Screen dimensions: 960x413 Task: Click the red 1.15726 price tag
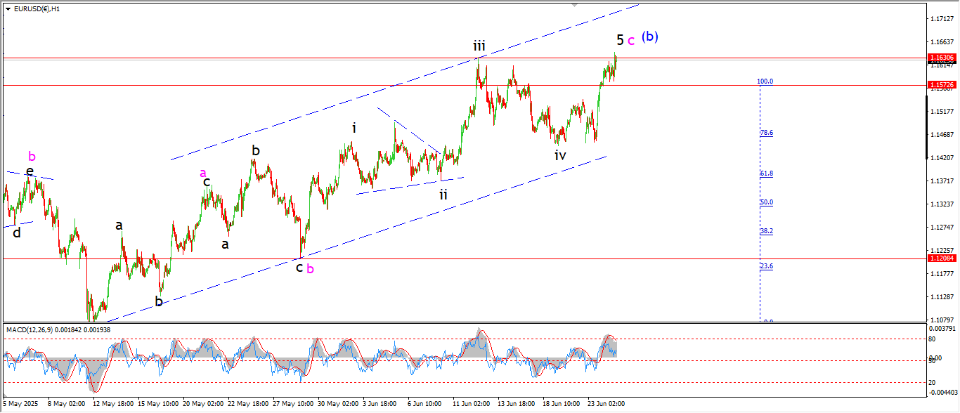942,85
